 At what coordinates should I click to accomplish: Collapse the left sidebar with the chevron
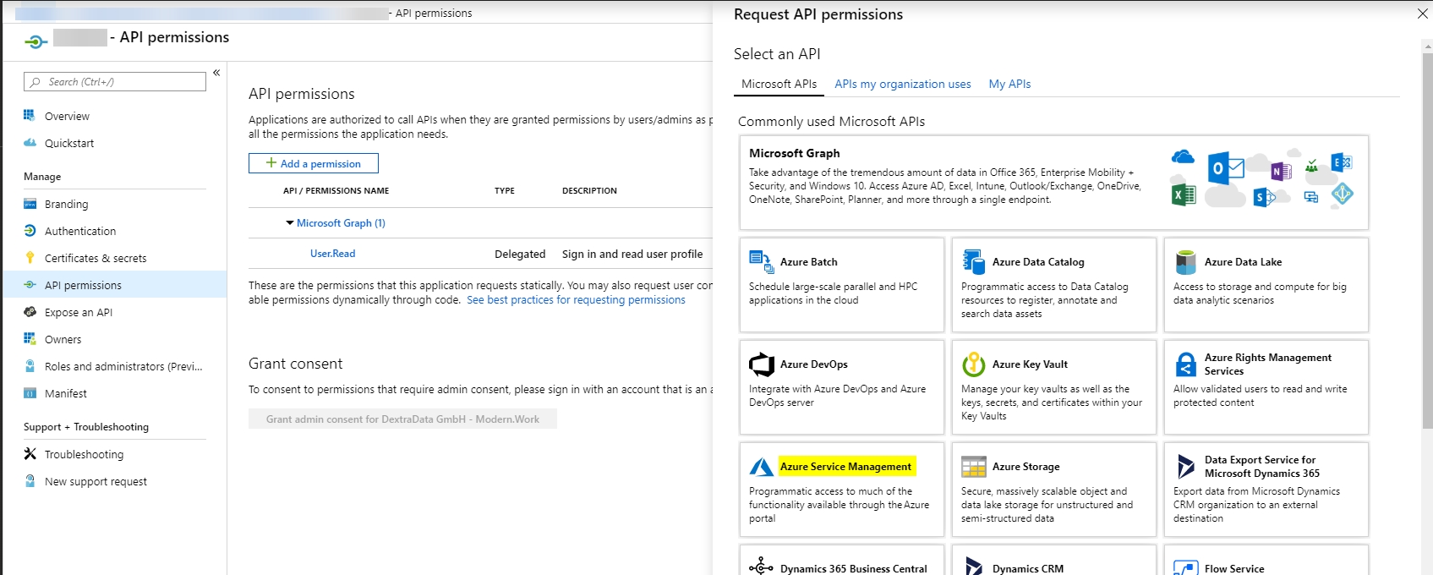click(216, 73)
